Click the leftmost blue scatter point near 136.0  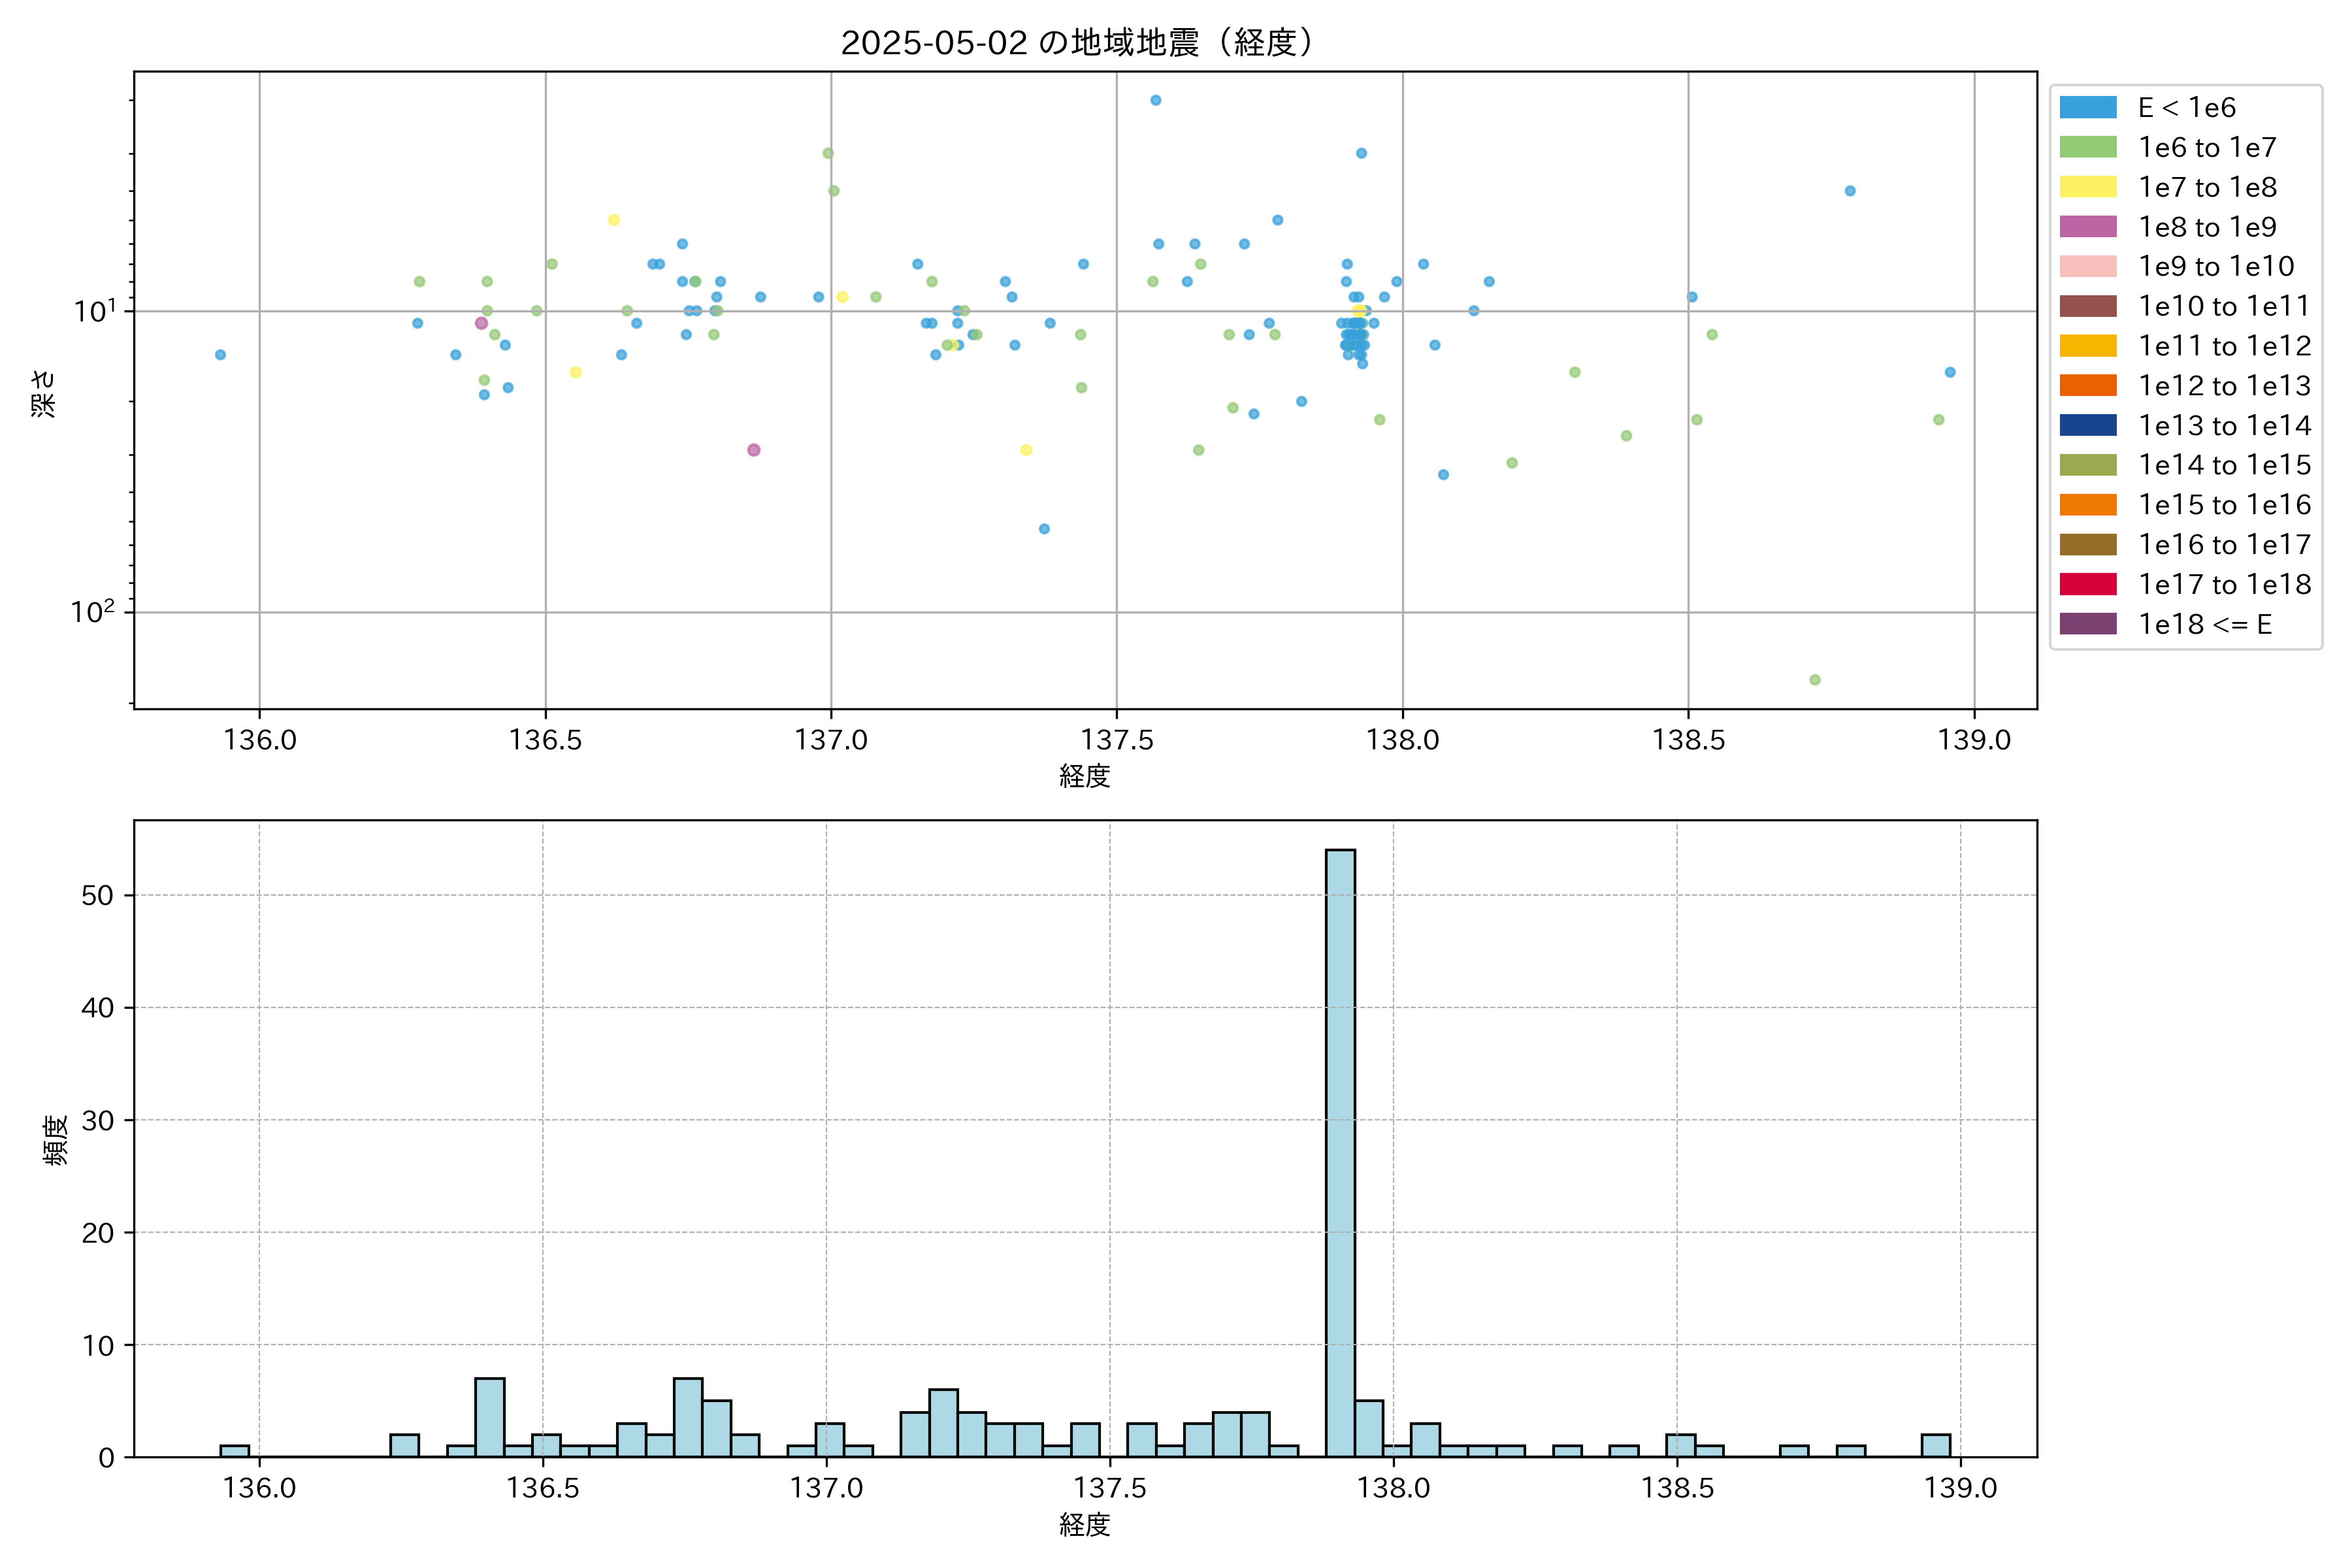[220, 355]
